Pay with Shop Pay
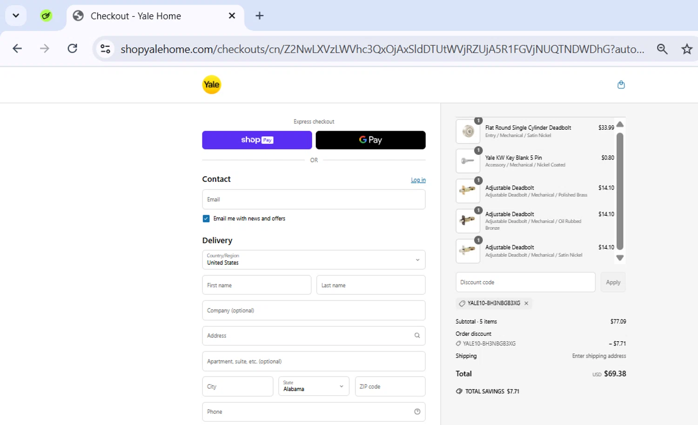 point(257,140)
